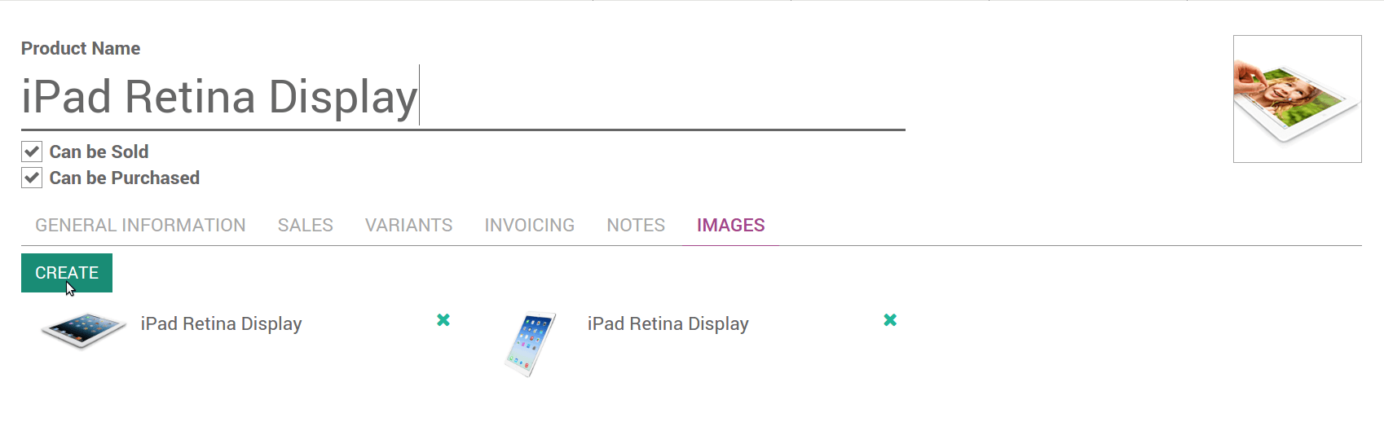Image resolution: width=1384 pixels, height=422 pixels.
Task: Delete the first iPad Retina Display image
Action: [443, 320]
